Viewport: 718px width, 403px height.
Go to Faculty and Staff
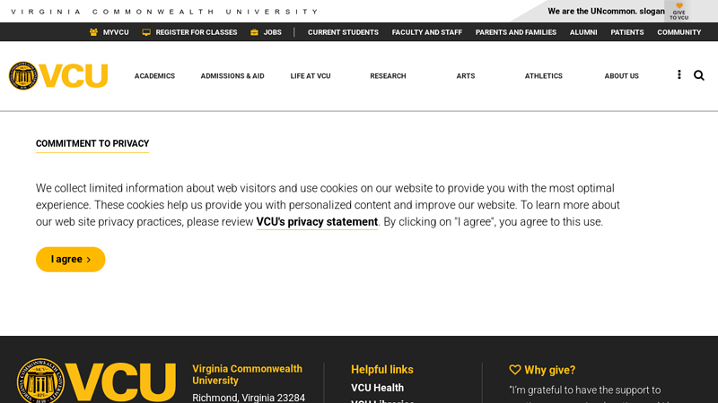coord(427,32)
